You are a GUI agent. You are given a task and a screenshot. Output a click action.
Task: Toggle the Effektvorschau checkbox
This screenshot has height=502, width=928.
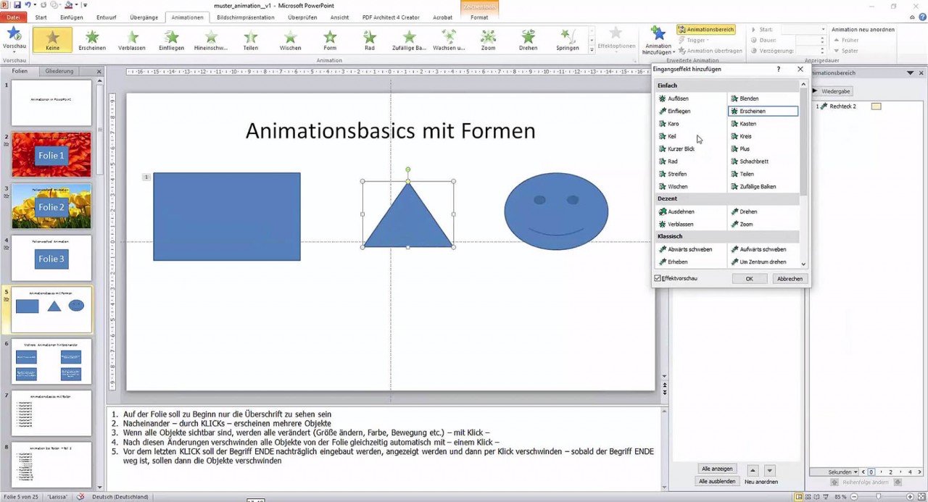tap(660, 278)
